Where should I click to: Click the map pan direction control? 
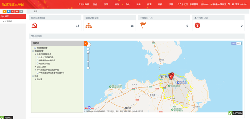tap(89, 44)
